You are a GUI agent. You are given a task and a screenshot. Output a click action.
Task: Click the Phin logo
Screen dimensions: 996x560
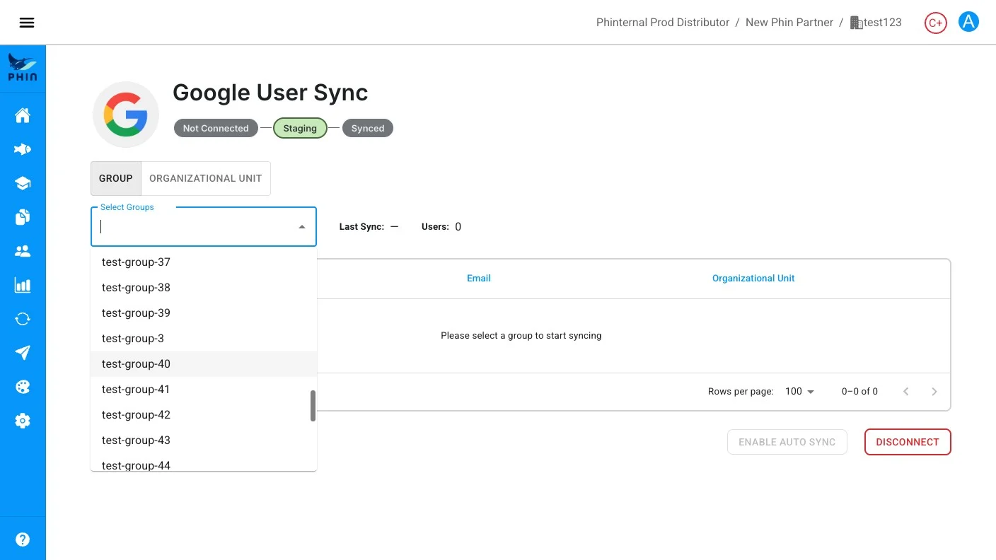click(x=23, y=69)
